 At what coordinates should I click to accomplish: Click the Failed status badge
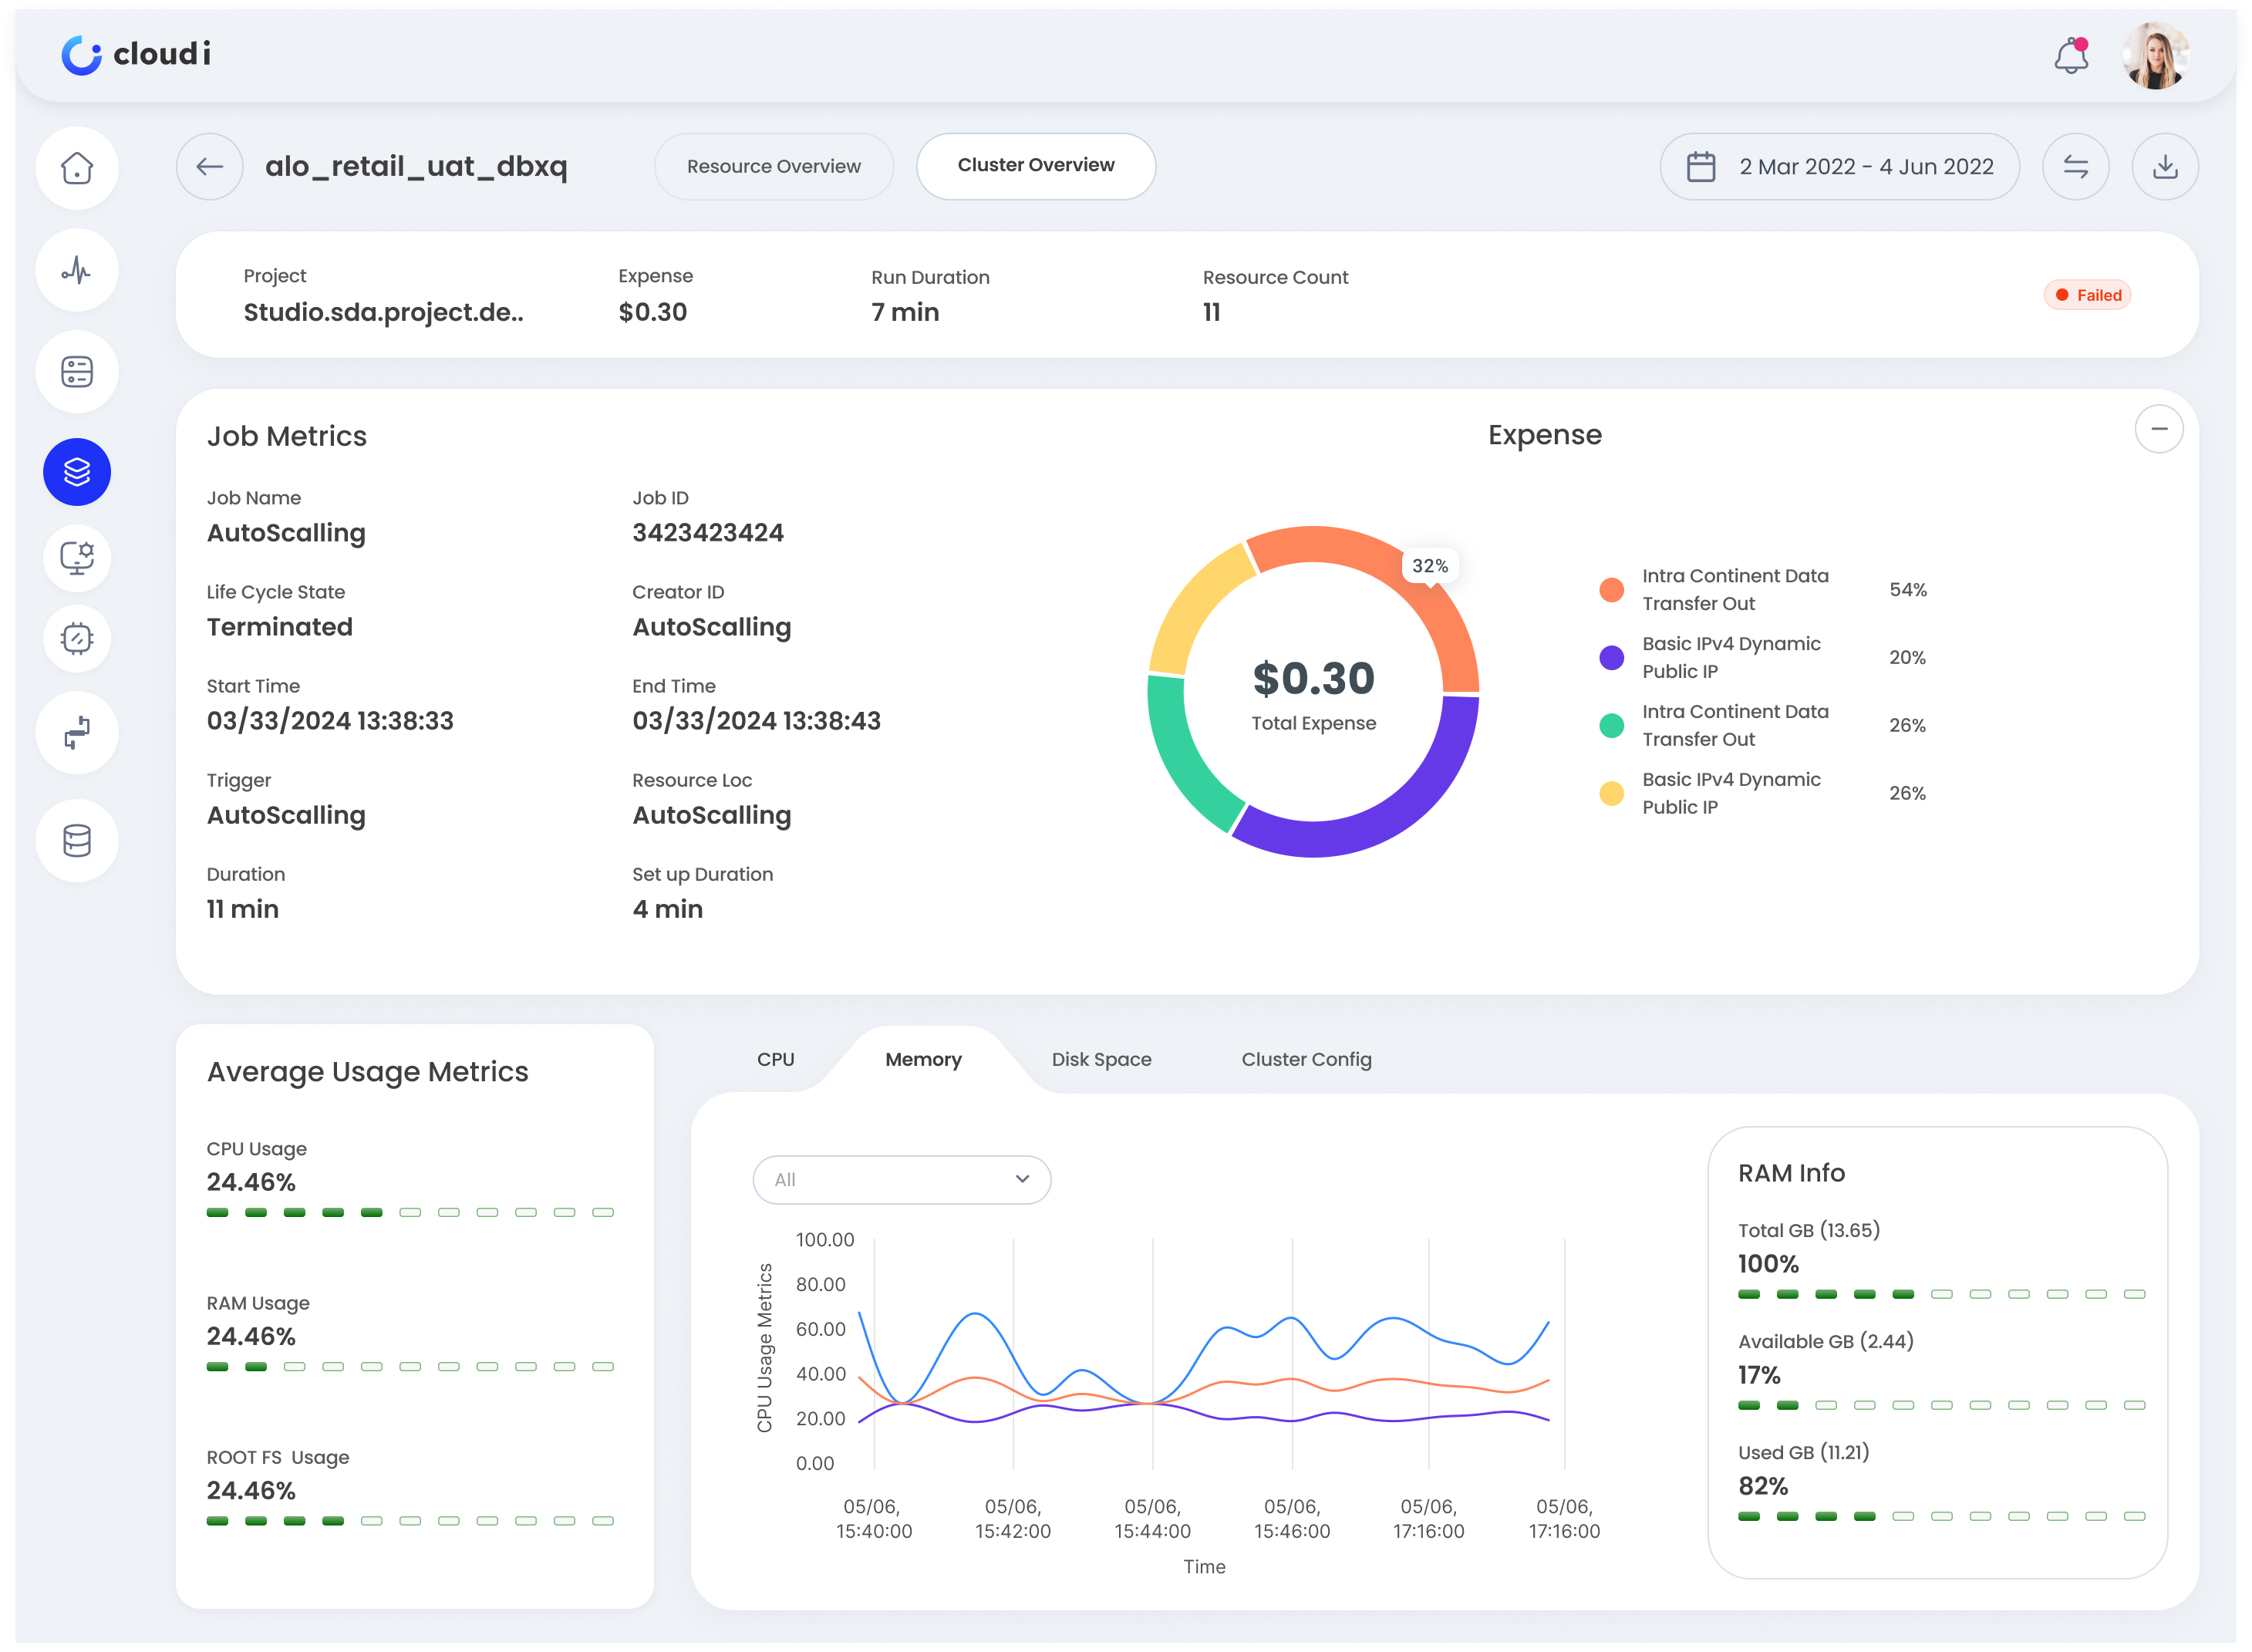coord(2088,295)
